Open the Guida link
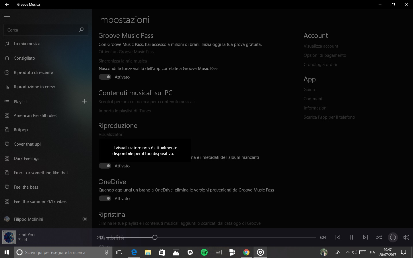 [x=309, y=90]
